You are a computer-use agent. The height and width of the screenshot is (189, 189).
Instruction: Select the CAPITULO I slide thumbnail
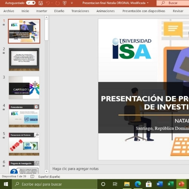[24, 88]
